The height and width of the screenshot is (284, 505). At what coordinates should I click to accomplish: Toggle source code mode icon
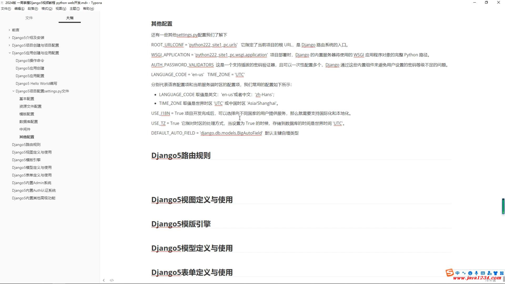(x=112, y=280)
